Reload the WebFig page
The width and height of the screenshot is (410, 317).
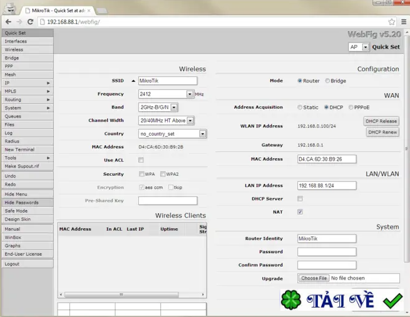pyautogui.click(x=30, y=22)
